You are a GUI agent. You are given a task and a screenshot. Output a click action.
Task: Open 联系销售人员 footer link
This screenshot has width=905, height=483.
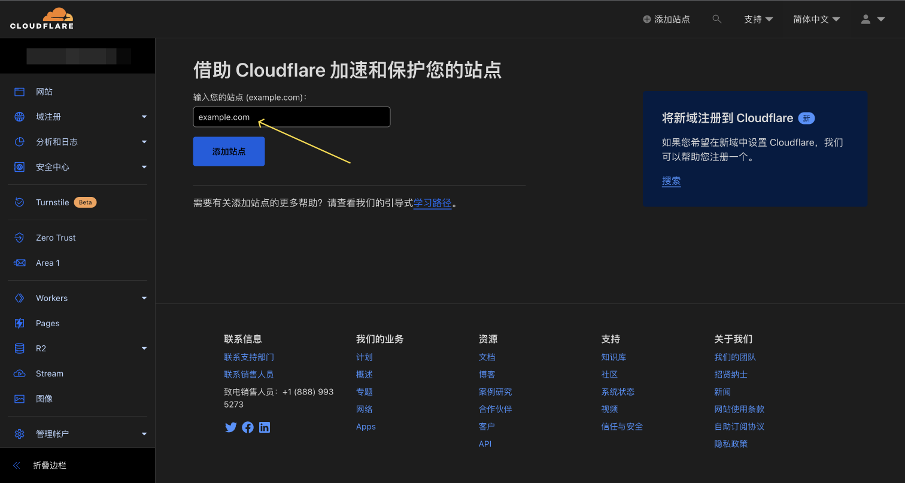(x=249, y=374)
